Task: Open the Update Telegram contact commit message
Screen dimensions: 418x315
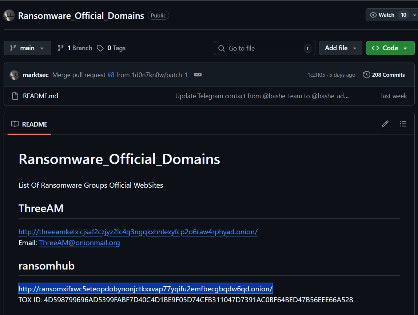Action: (262, 96)
